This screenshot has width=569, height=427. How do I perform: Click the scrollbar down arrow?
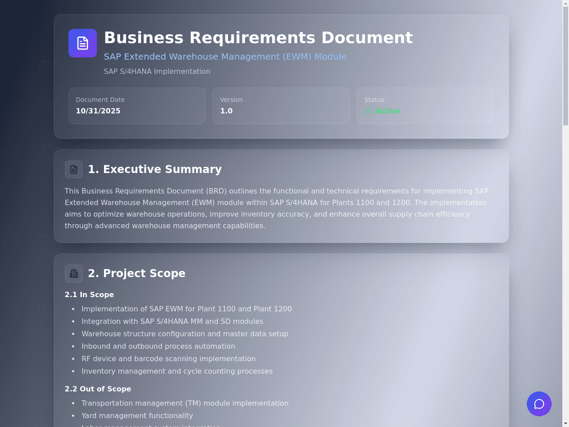[565, 423]
